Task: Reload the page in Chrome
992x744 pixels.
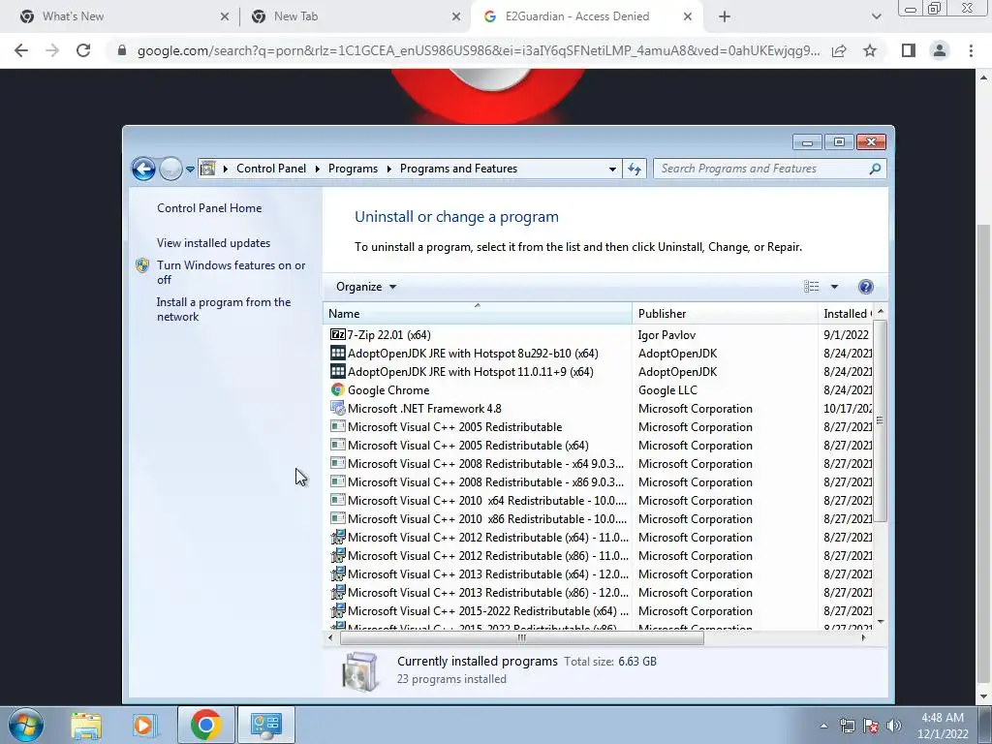Action: pyautogui.click(x=83, y=50)
